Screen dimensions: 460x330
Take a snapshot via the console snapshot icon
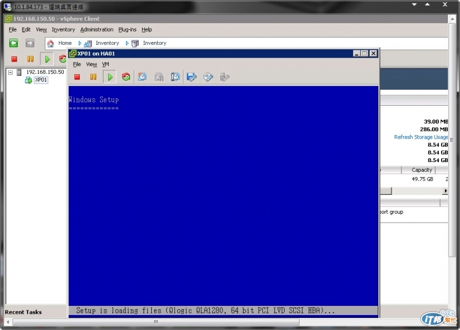click(x=142, y=77)
